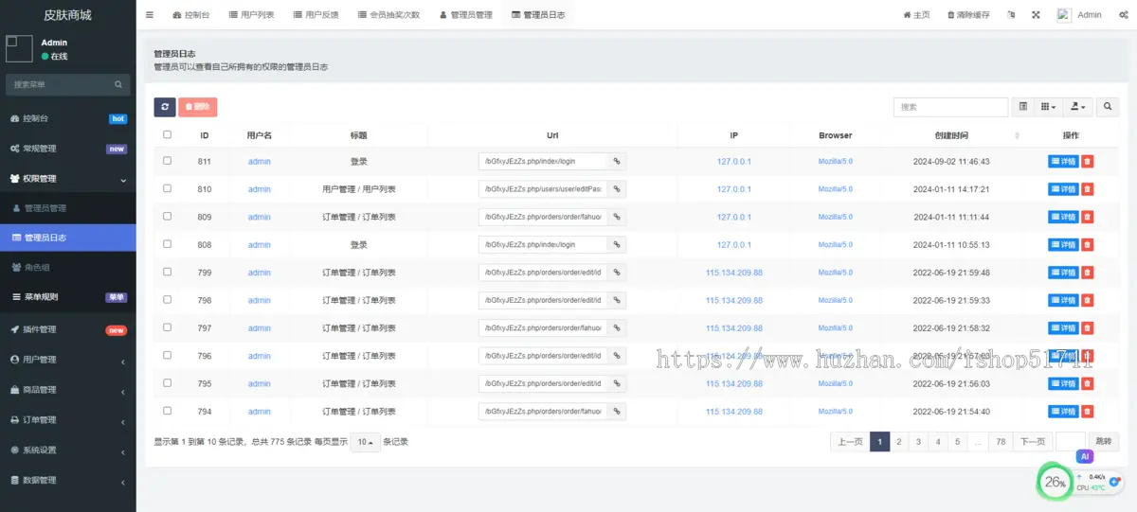Click the purple AI floating badge
Screen dimensions: 1137x512
coord(1085,456)
